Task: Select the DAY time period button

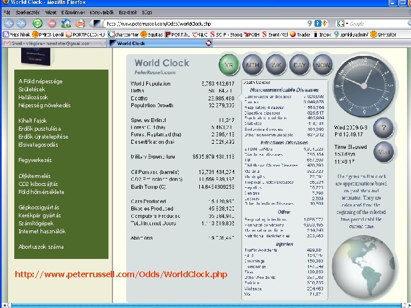Action: (x=299, y=65)
